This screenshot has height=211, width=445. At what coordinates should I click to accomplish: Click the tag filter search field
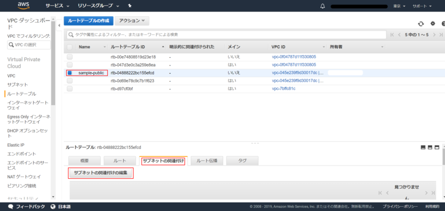226,34
